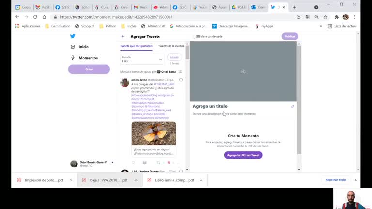Click the install-app icon in the address bar

click(x=298, y=17)
